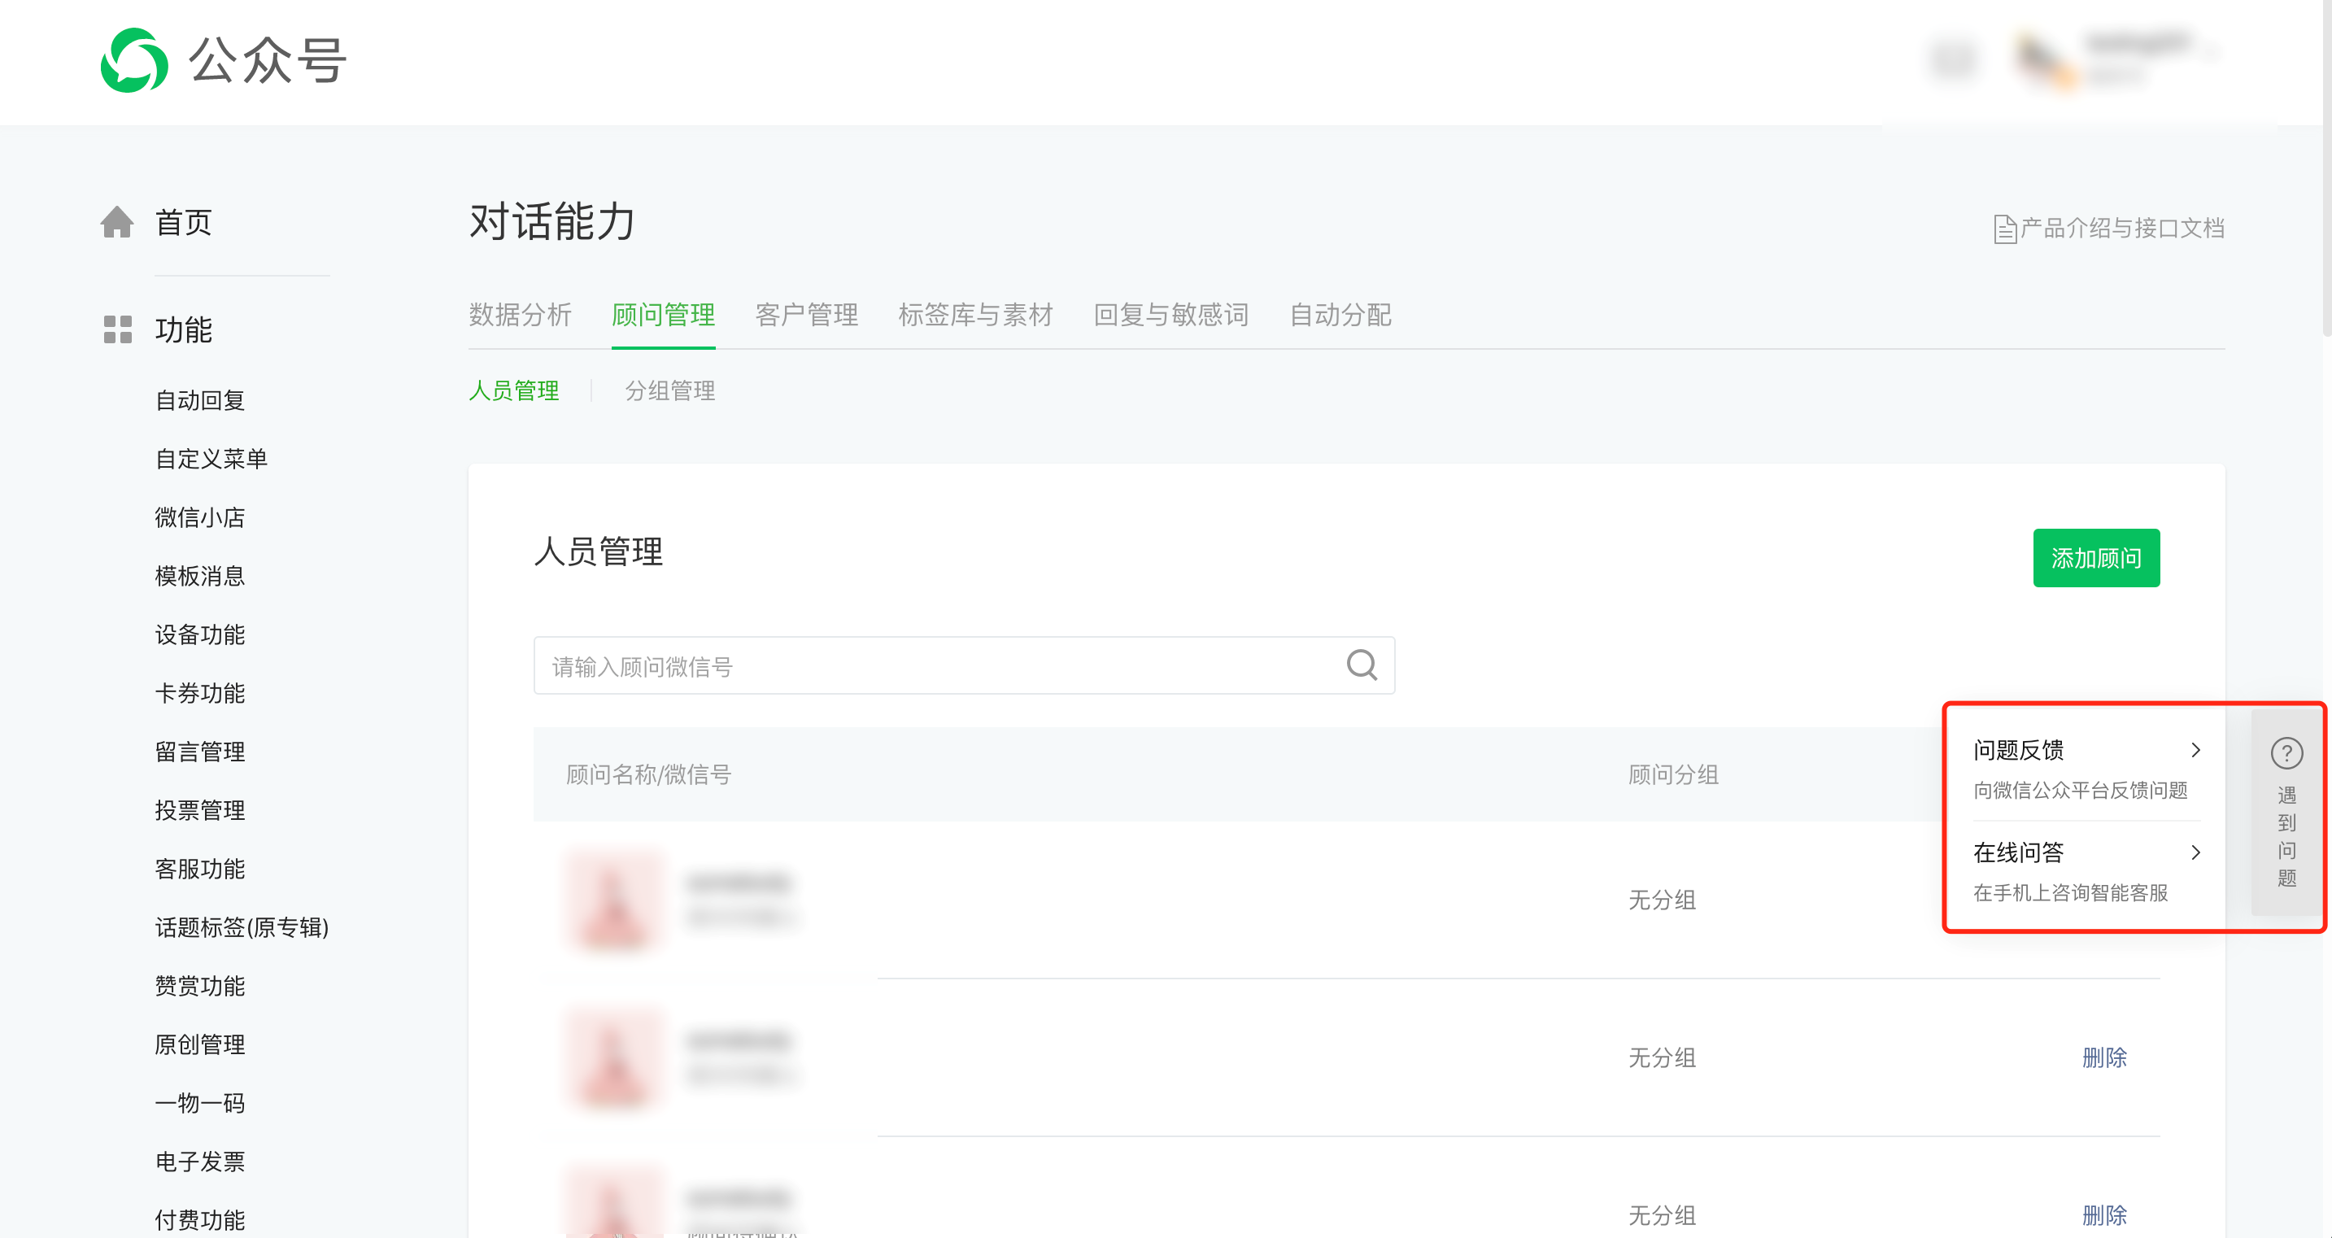This screenshot has width=2332, height=1238.
Task: Open 自定义菜单 in the sidebar
Action: 211,459
